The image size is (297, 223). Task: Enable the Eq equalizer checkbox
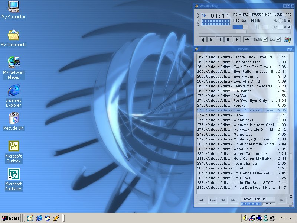(280, 27)
